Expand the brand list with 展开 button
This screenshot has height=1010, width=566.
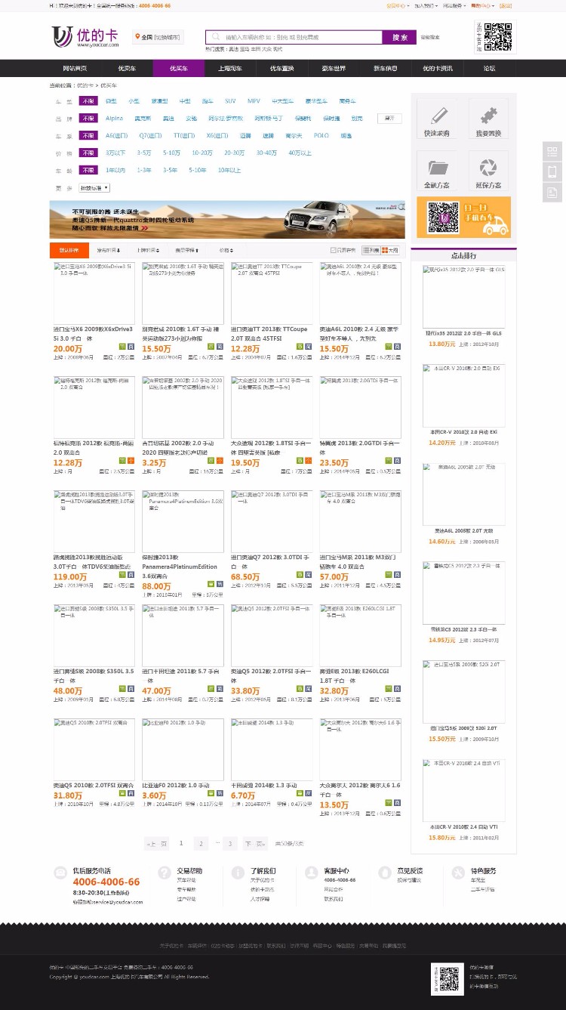pyautogui.click(x=390, y=118)
